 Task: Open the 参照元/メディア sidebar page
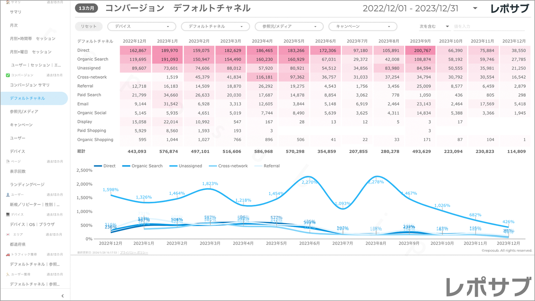24,111
